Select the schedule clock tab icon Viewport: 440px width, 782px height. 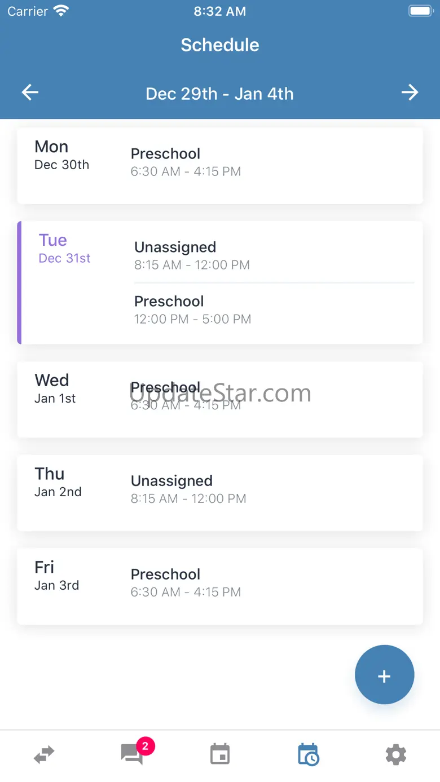coord(308,754)
